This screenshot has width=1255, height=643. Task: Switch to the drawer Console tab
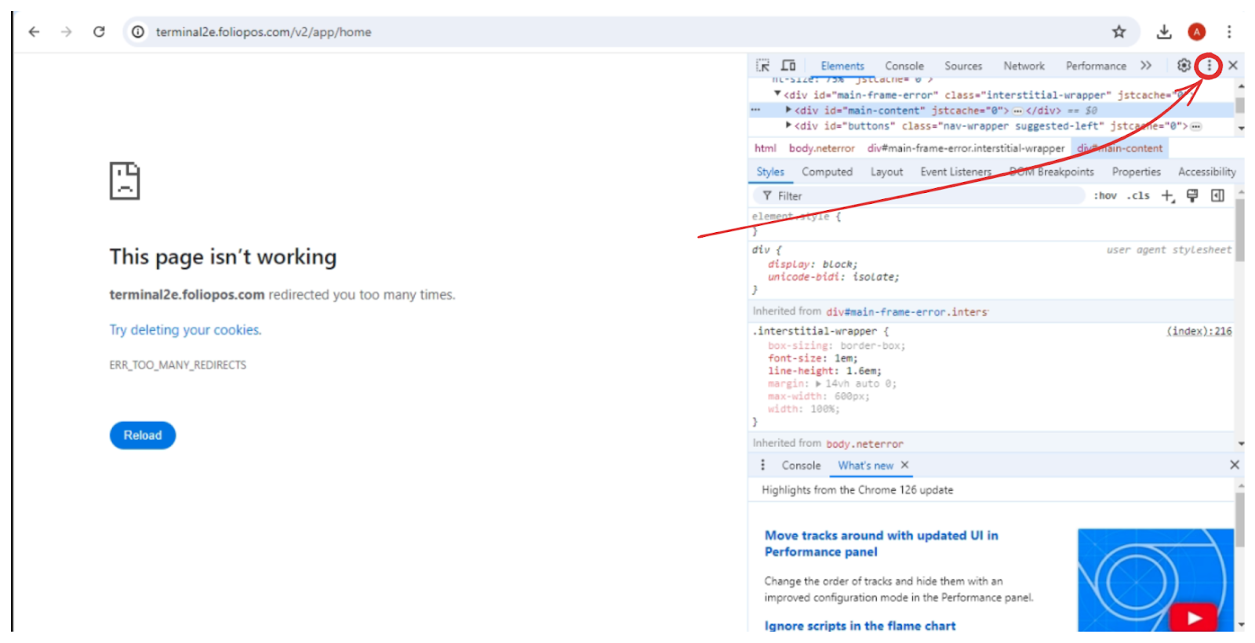[x=801, y=466]
